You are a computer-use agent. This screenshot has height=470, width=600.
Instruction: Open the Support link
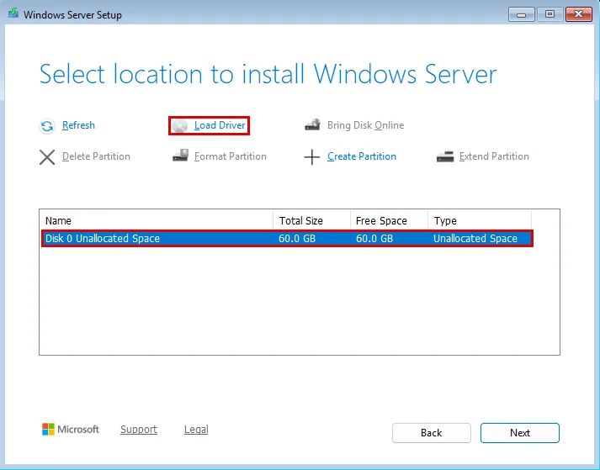coord(139,429)
